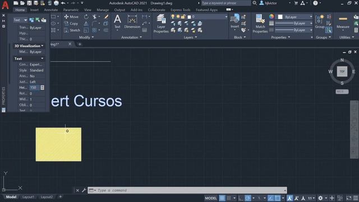Click the Quick Select icon in Properties palette
Image resolution: width=359 pixels, height=202 pixels.
pos(44,20)
